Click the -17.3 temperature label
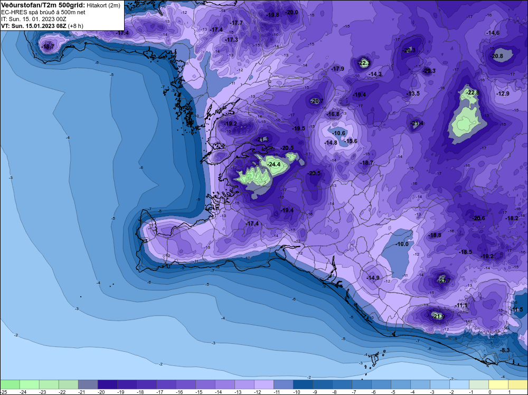This screenshot has width=528, height=395. point(231,40)
